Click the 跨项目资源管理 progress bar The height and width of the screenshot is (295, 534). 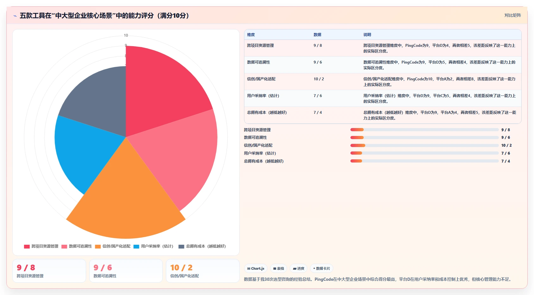tap(424, 130)
